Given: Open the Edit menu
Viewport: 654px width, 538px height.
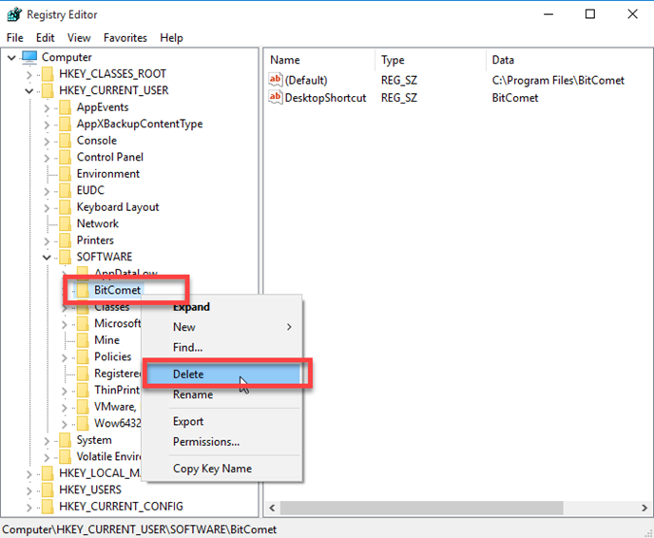Looking at the screenshot, I should [45, 38].
